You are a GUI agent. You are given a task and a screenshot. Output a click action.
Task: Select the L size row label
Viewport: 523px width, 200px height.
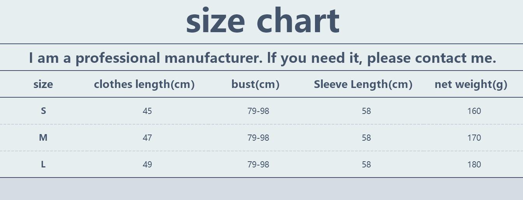(x=43, y=164)
